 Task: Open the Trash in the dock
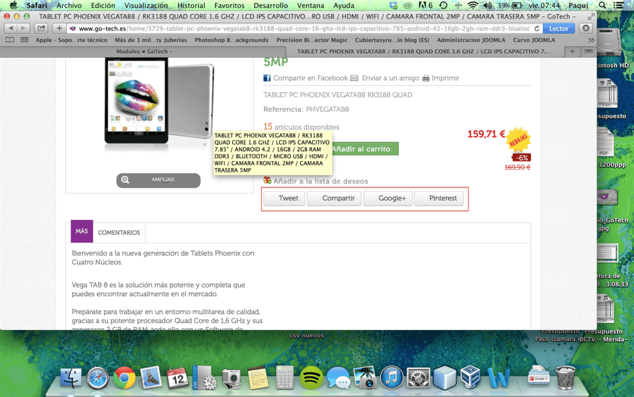pyautogui.click(x=565, y=377)
